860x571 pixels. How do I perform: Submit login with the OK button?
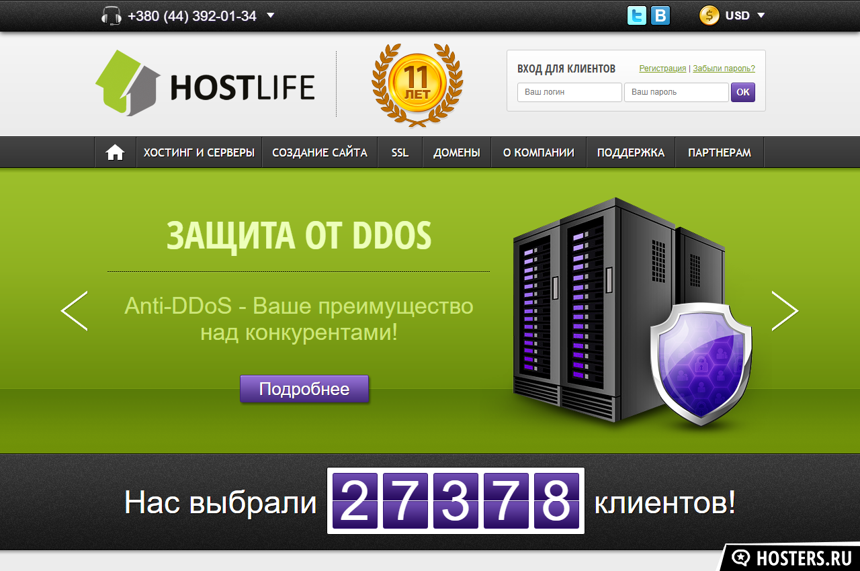743,93
